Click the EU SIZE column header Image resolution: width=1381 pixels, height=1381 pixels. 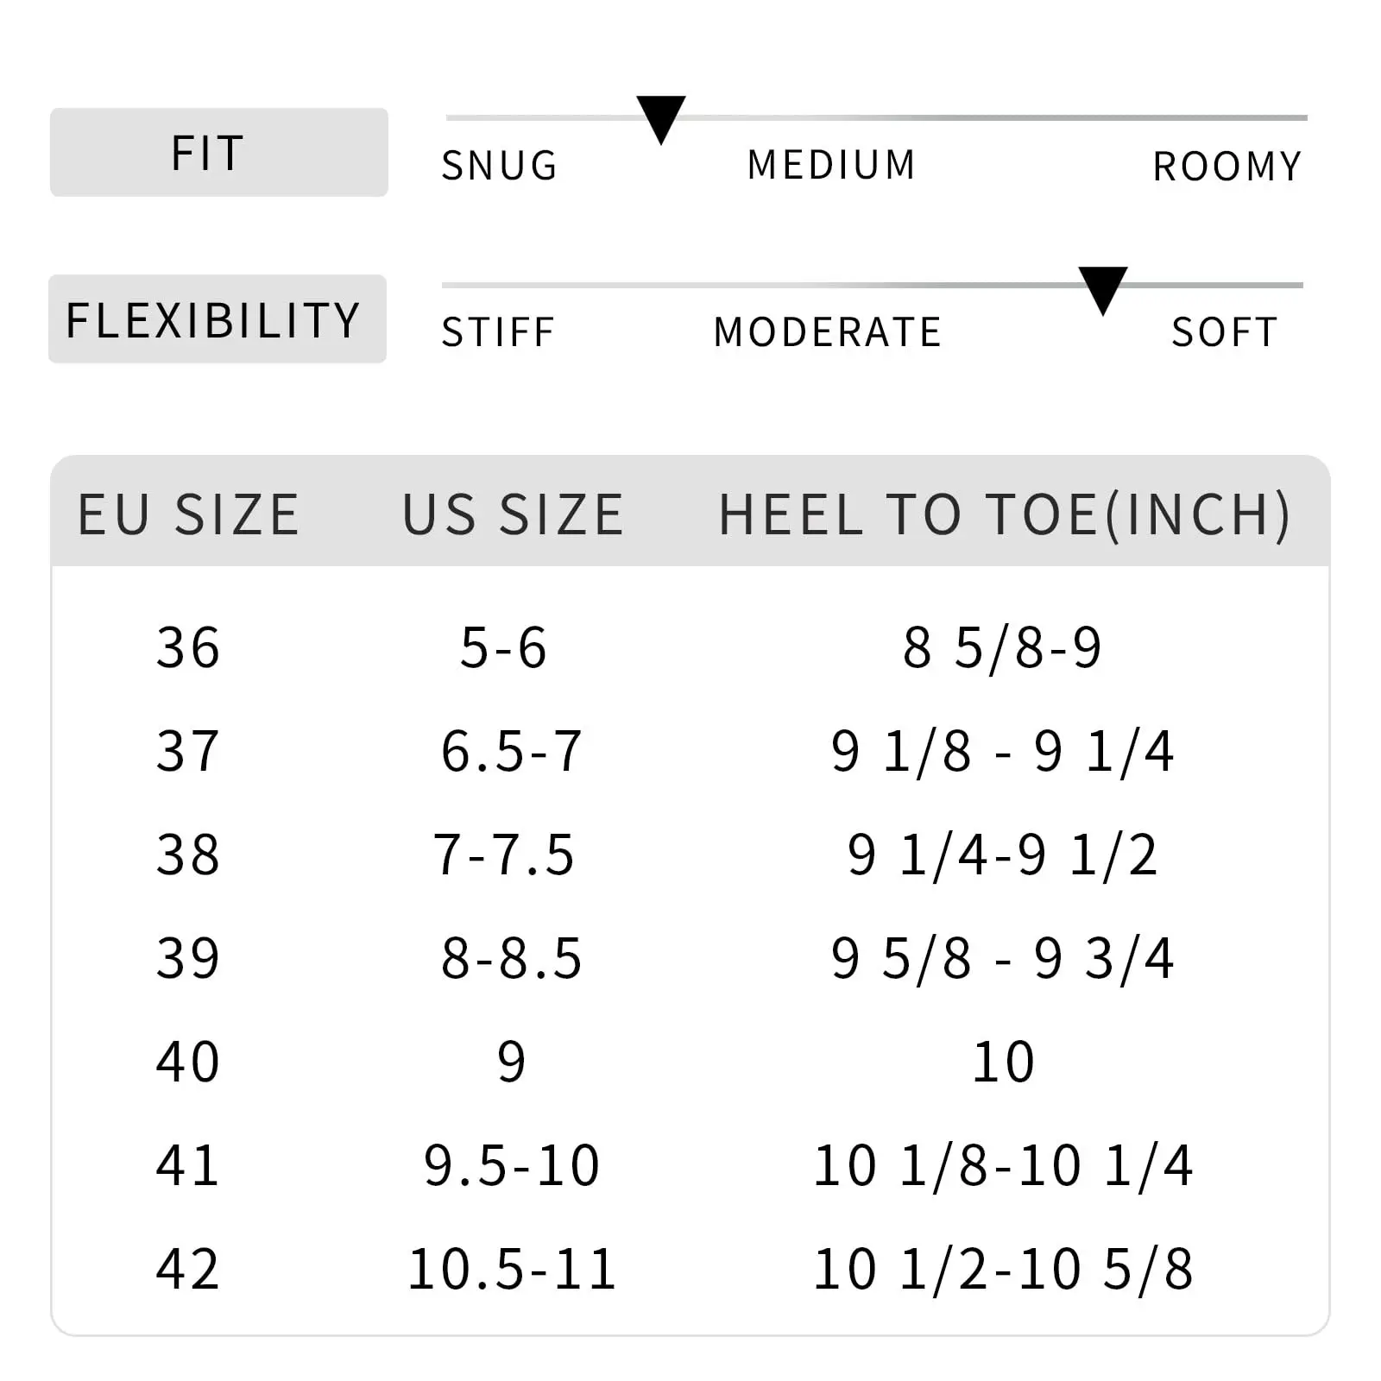[x=189, y=514]
